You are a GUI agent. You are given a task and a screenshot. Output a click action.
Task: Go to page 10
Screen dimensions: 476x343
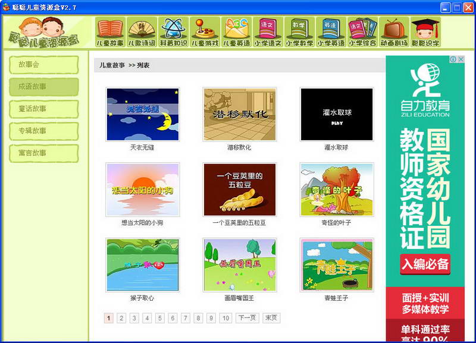pyautogui.click(x=226, y=318)
